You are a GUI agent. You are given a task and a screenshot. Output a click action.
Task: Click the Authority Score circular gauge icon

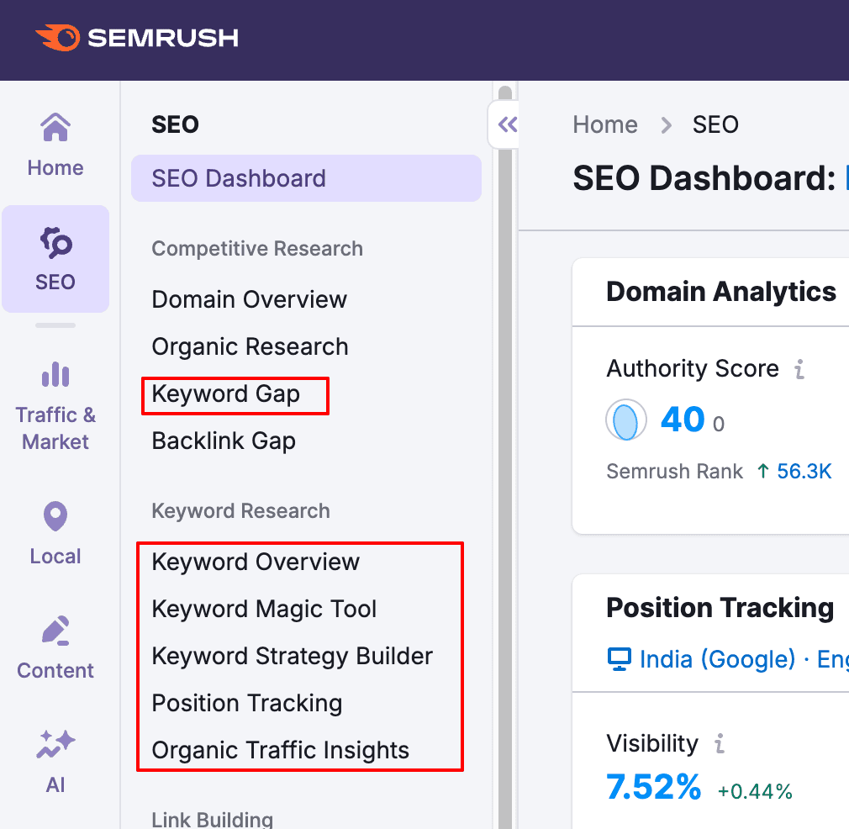[626, 420]
